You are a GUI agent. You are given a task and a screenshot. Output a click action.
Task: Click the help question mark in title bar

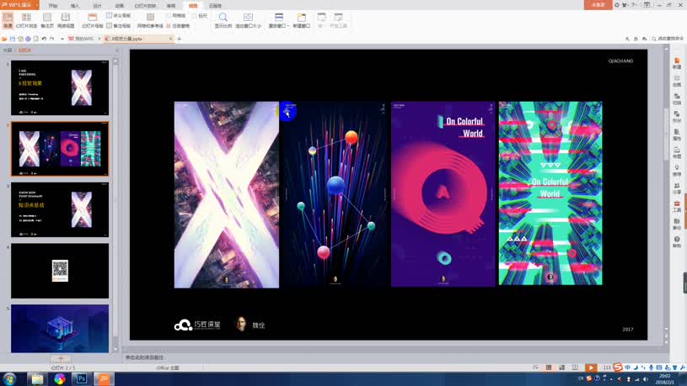(x=634, y=5)
